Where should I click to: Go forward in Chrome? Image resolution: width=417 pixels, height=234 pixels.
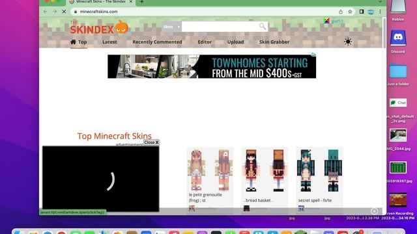click(x=55, y=12)
